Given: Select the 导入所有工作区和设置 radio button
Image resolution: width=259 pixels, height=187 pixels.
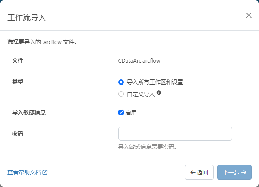Looking at the screenshot, I should pyautogui.click(x=121, y=82).
